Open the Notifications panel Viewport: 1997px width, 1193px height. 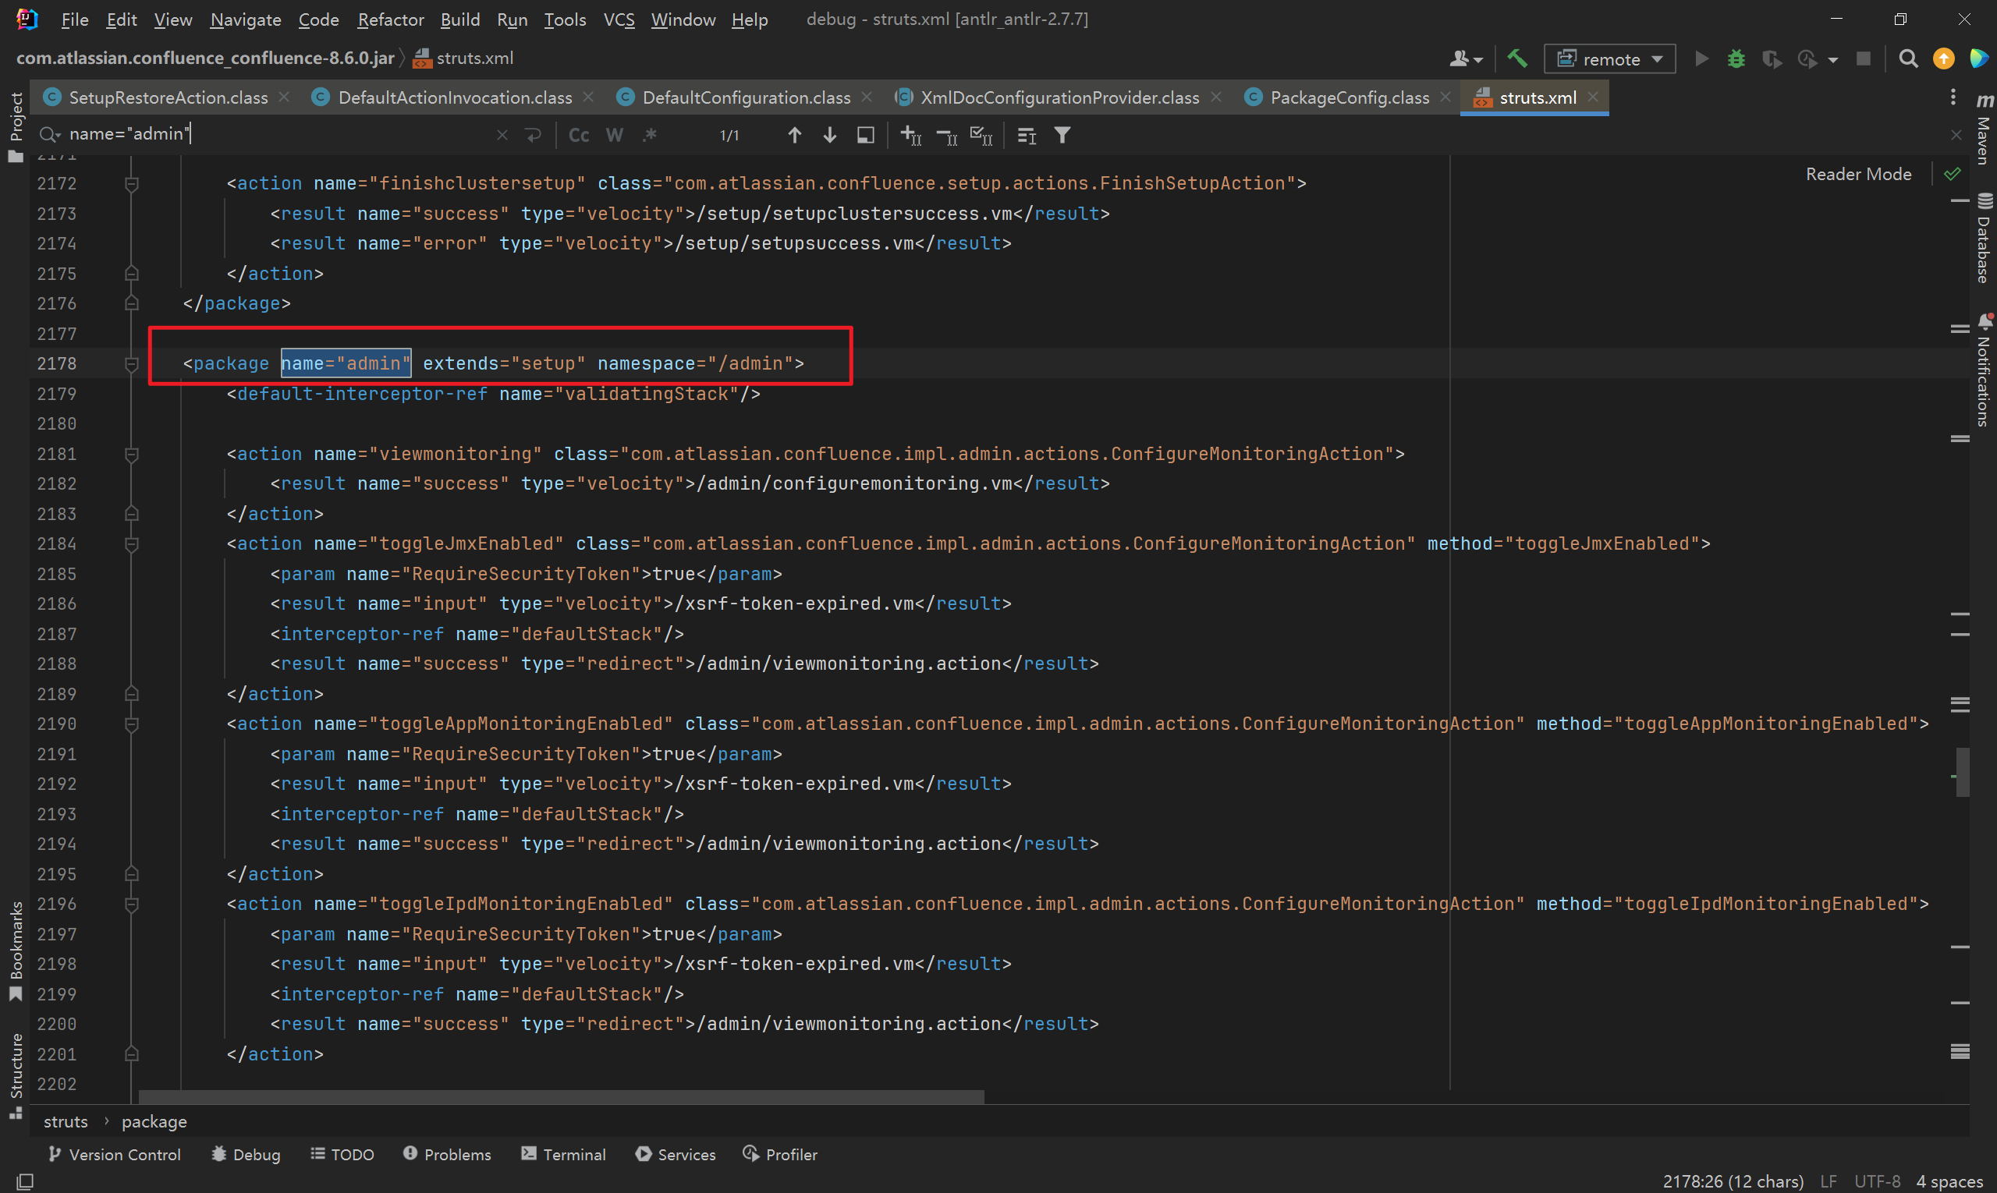(x=1985, y=370)
